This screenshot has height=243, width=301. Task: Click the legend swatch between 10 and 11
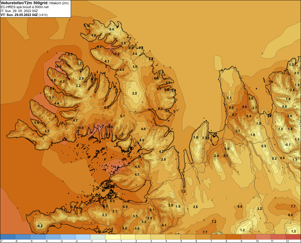point(263,237)
